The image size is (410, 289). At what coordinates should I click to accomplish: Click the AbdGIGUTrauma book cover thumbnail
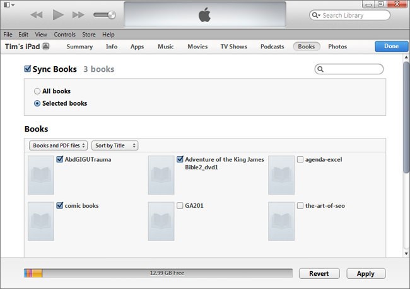pos(41,175)
